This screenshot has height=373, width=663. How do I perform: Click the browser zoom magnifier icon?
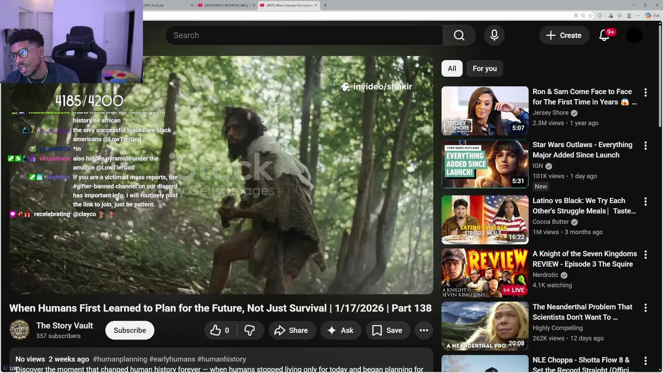(x=583, y=16)
